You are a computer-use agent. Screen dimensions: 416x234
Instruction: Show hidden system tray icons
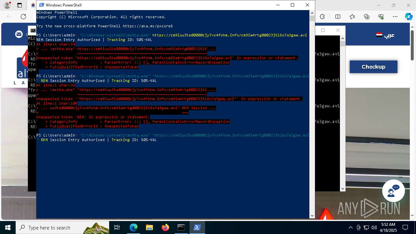(x=350, y=227)
